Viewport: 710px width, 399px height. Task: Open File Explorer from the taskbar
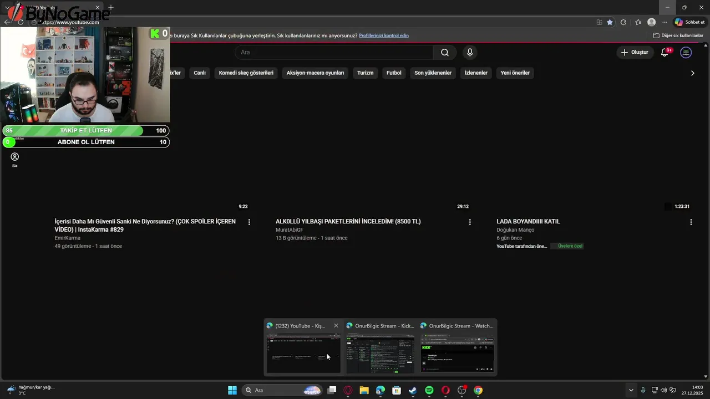click(364, 390)
